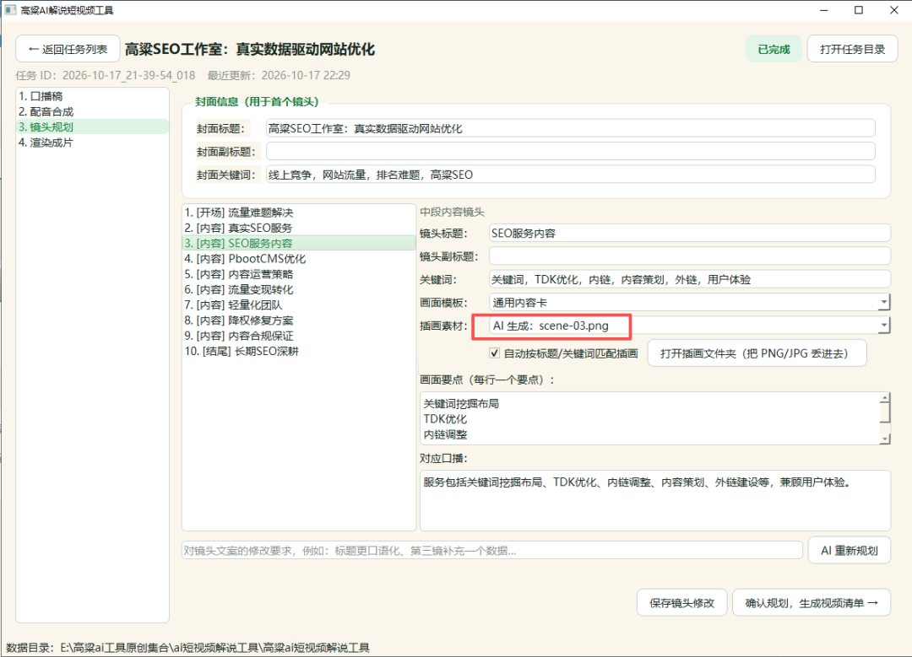Close the application window
This screenshot has height=657, width=912.
894,10
